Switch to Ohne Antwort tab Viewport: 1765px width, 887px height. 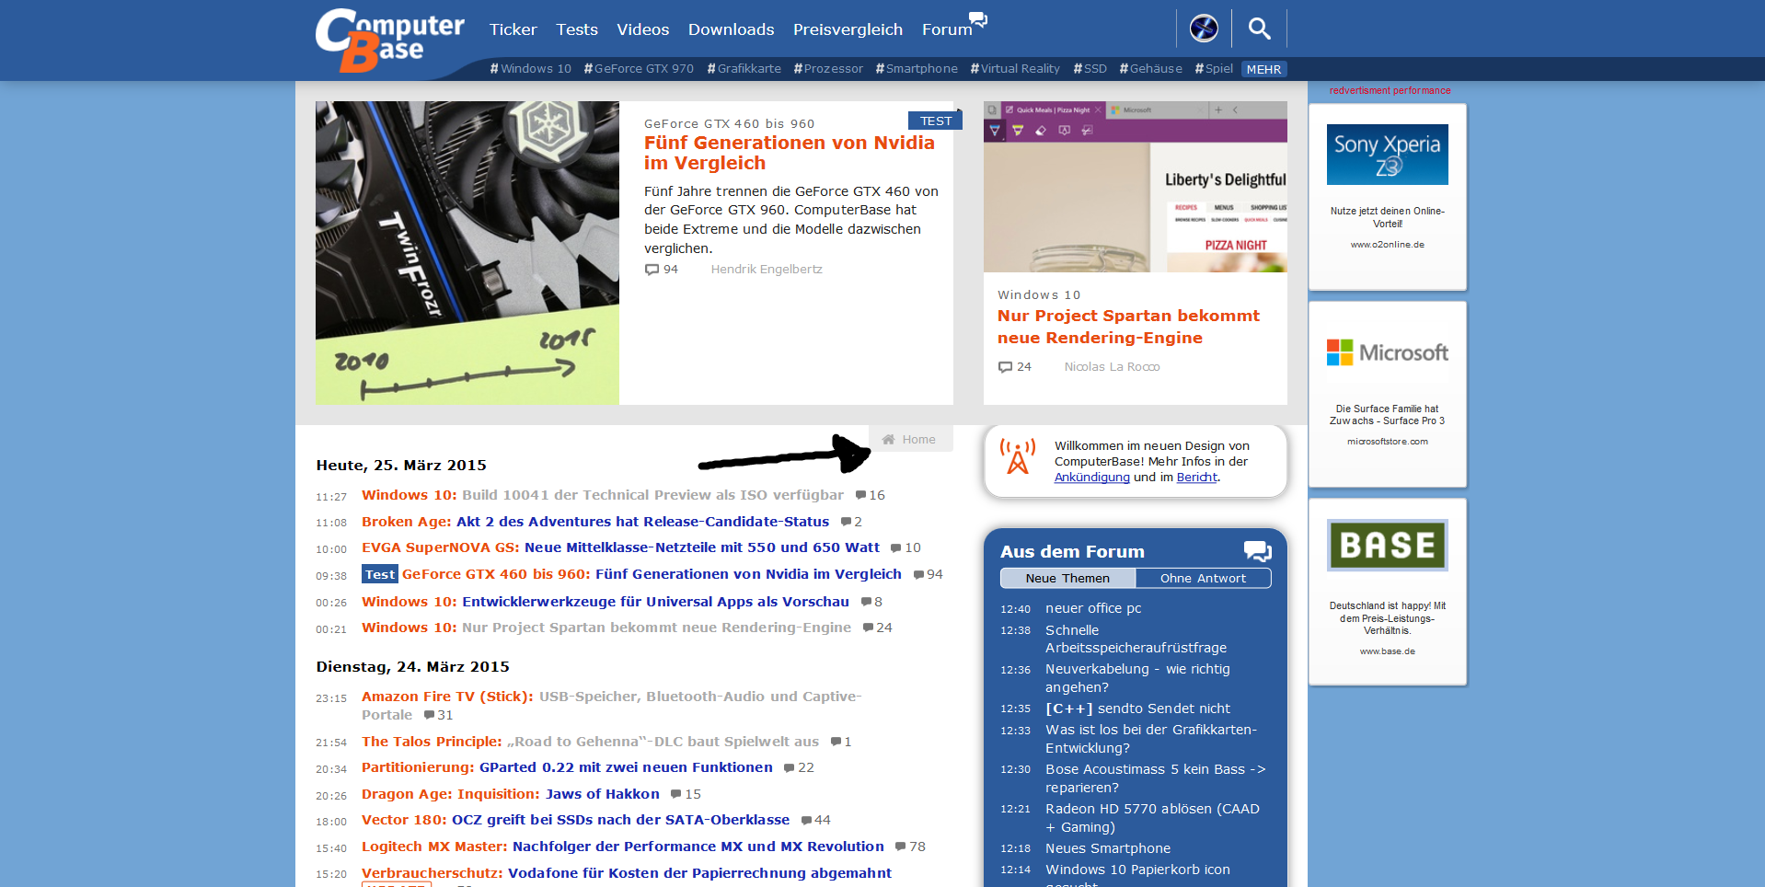[x=1203, y=578]
